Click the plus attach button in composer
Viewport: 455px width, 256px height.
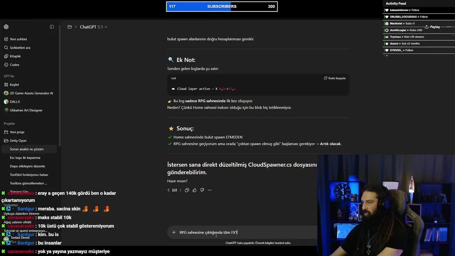coord(174,233)
